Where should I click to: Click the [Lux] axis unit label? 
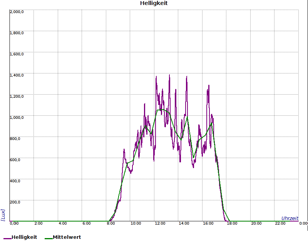[3, 215]
